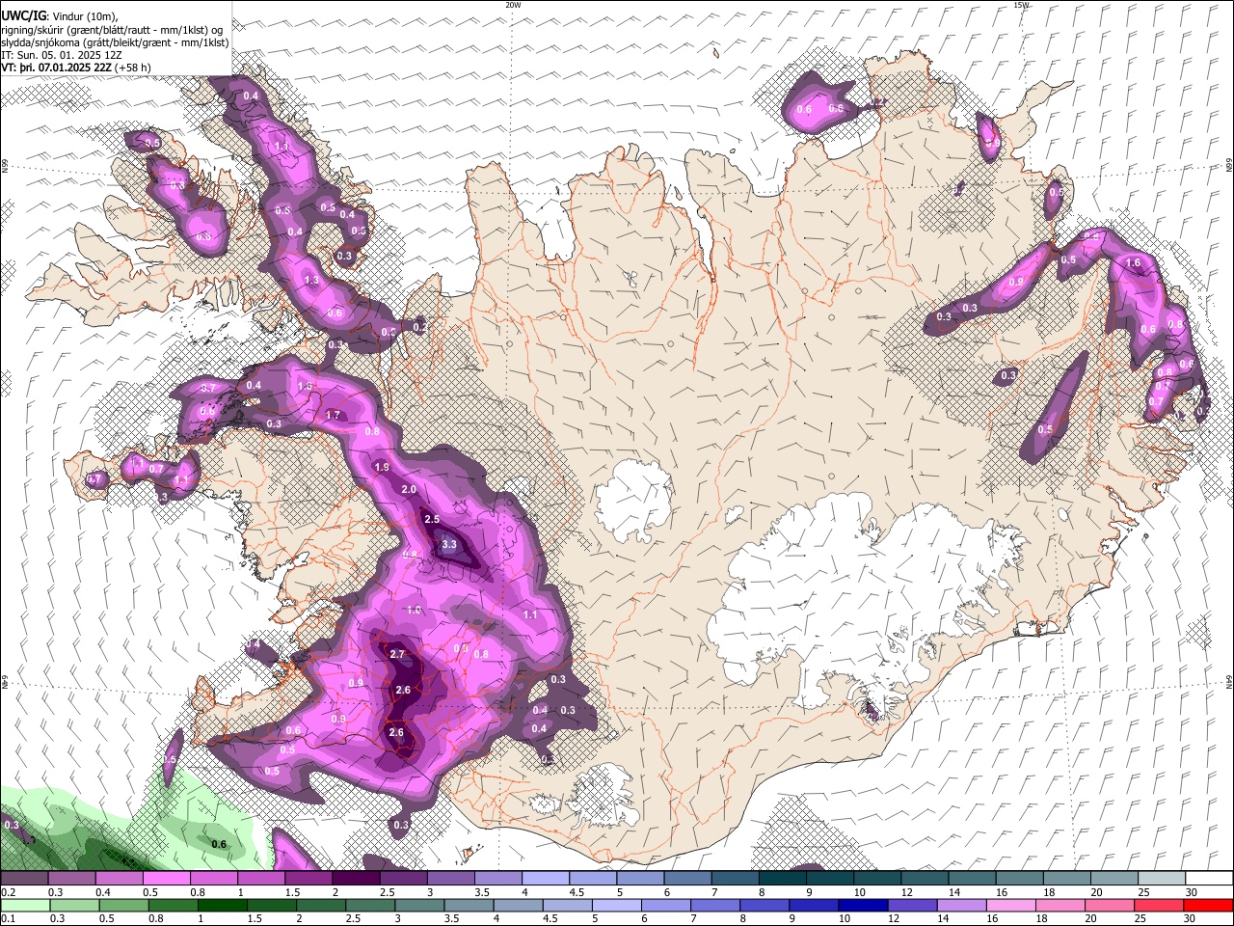Select the '20' label in the bottom legend row
Viewport: 1234px width, 926px height.
point(1089,919)
